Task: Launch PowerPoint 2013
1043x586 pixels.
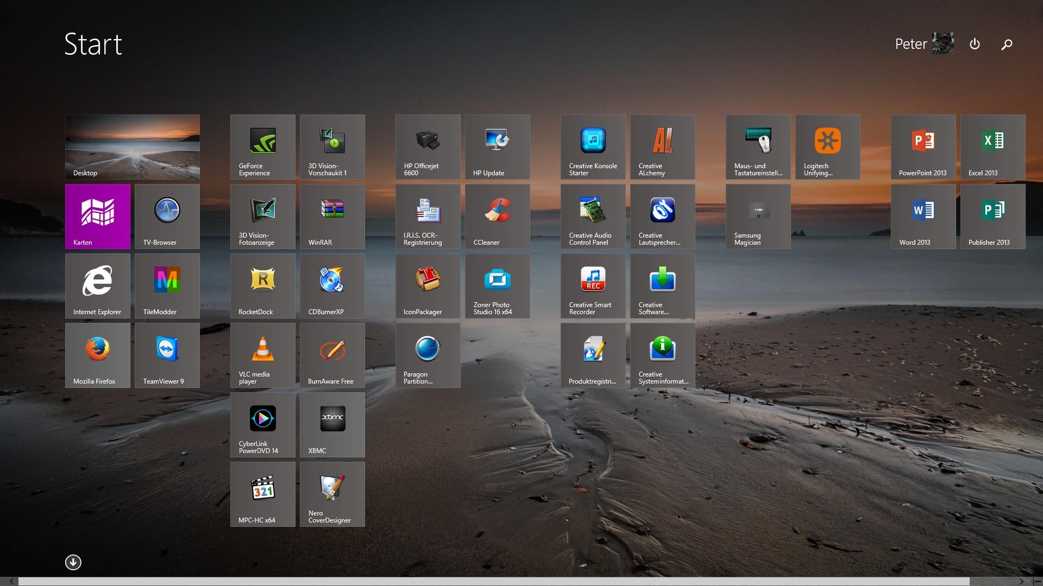Action: click(924, 147)
